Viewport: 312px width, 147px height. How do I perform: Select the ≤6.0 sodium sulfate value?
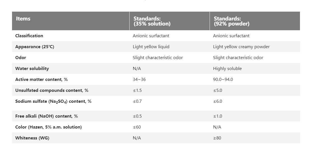218,101
